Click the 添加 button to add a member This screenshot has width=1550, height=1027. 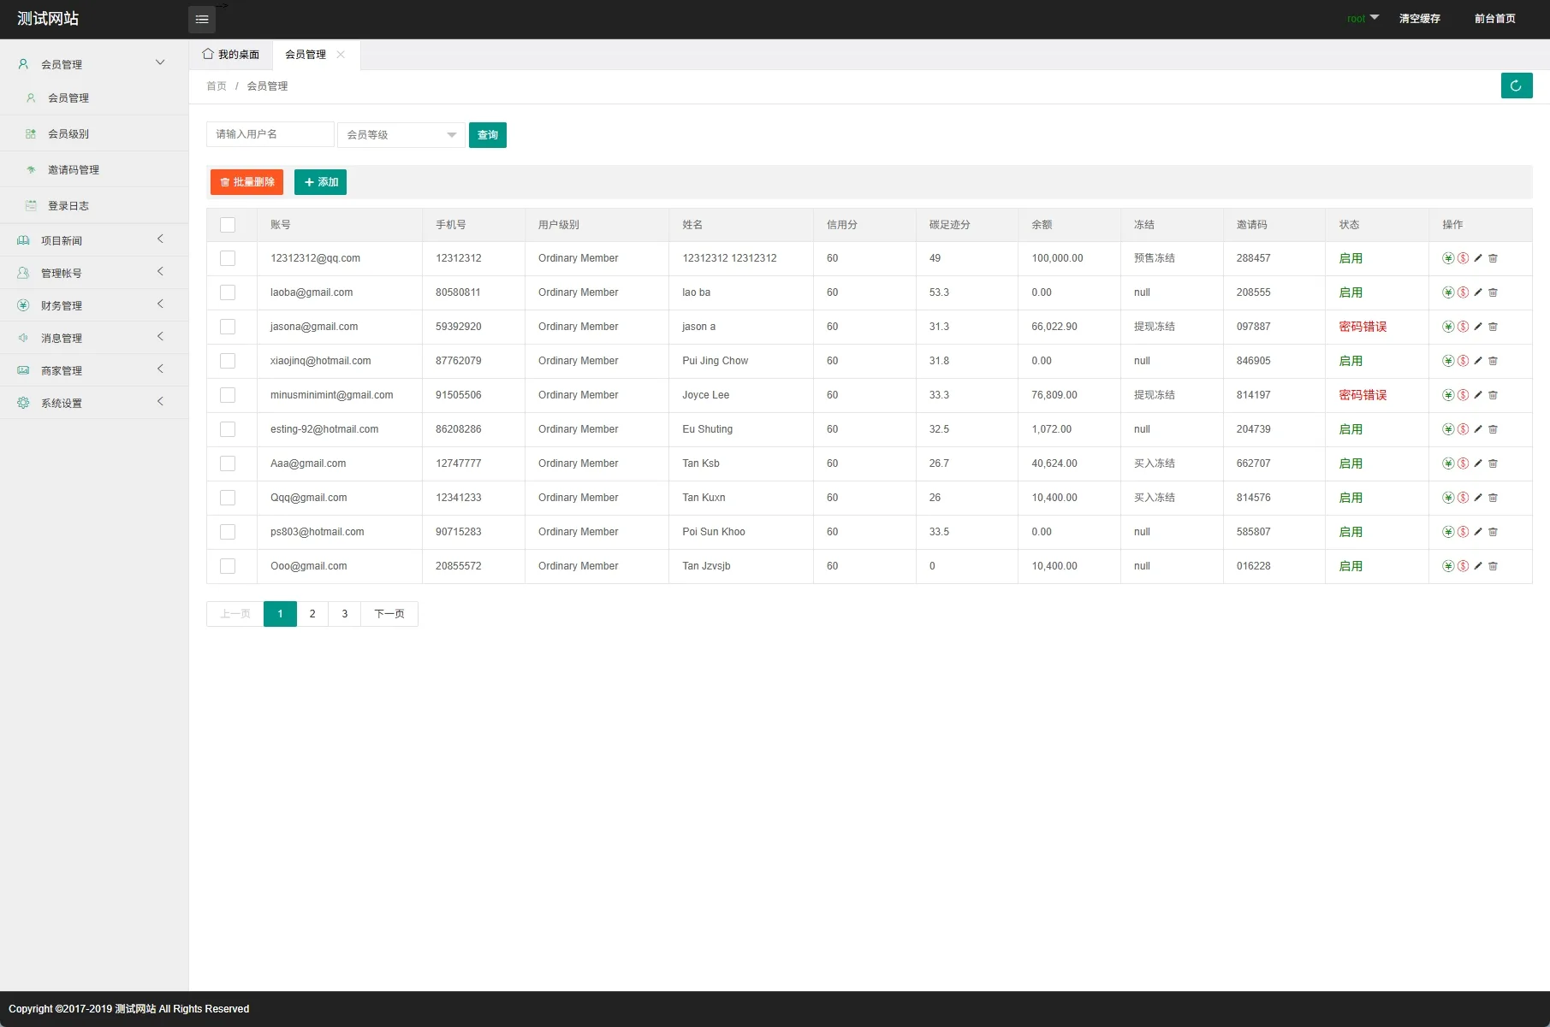pos(320,182)
